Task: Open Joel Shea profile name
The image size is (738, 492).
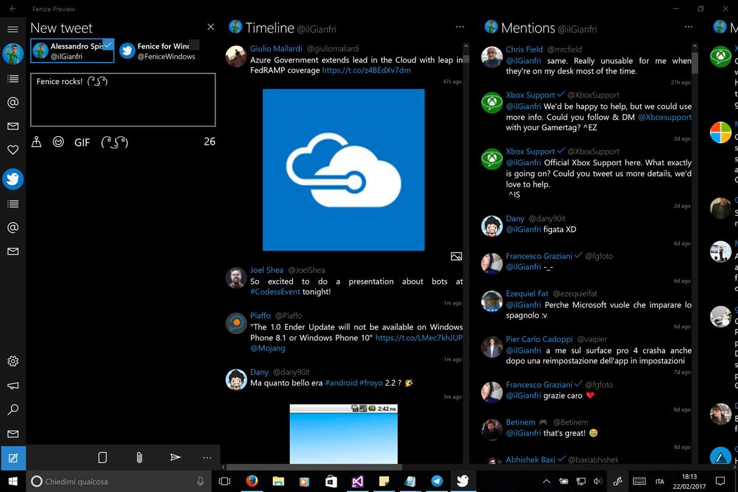Action: 267,270
